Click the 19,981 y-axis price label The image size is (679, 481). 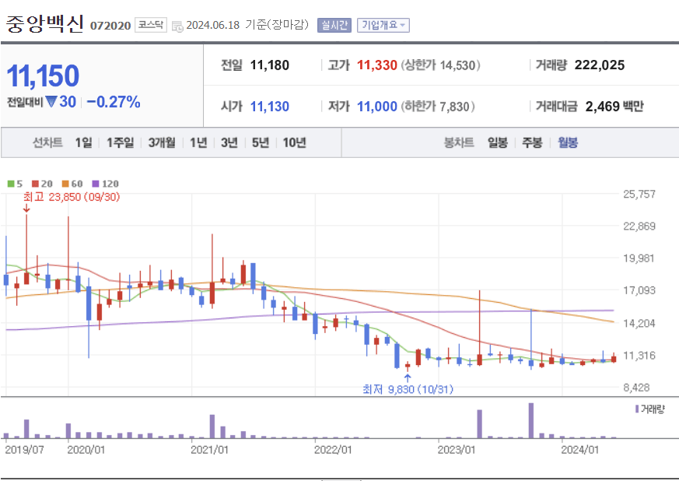pyautogui.click(x=639, y=258)
